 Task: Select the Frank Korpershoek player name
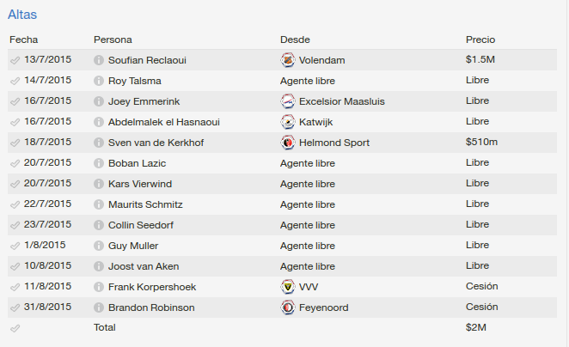152,287
